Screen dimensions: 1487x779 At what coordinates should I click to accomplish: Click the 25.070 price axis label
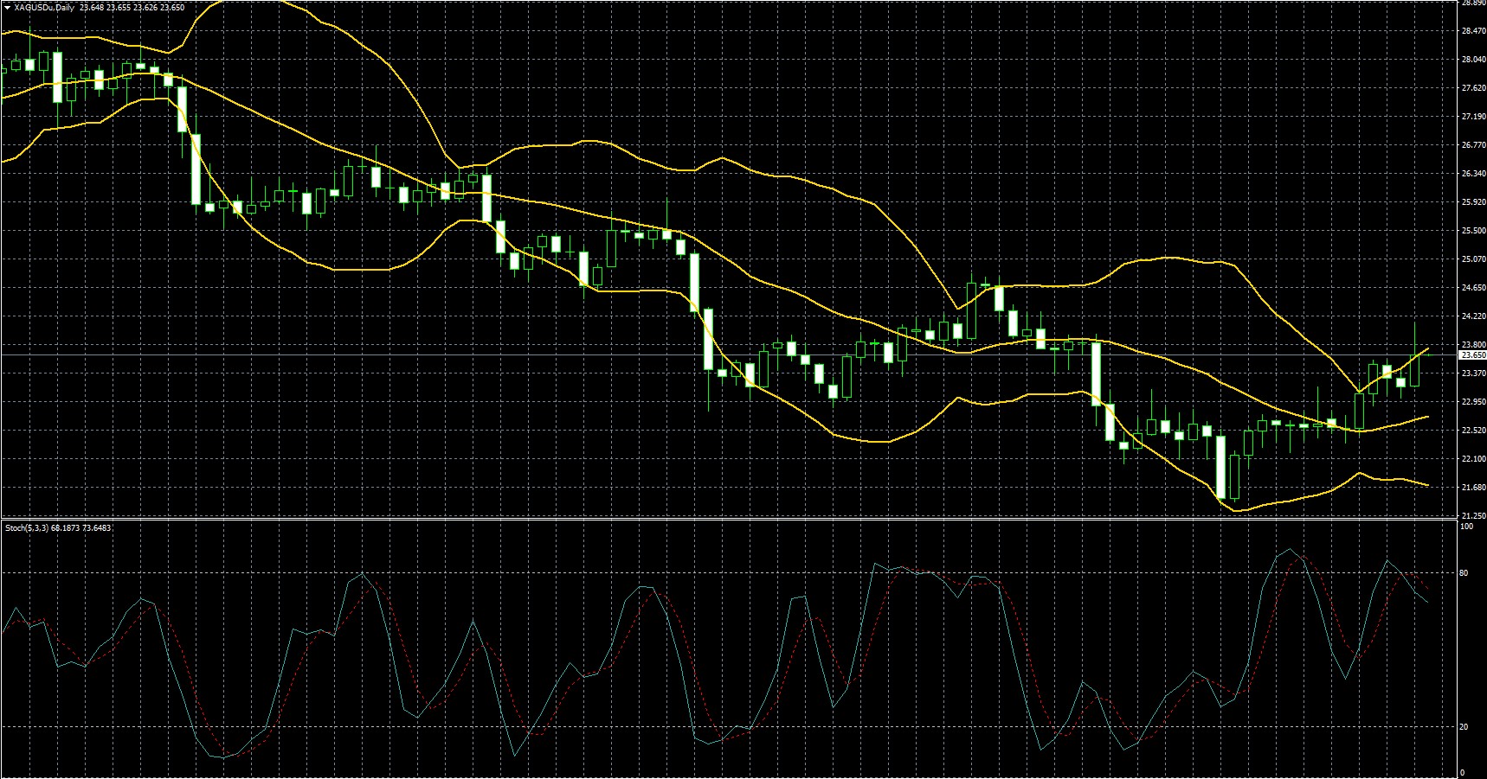click(x=1473, y=259)
